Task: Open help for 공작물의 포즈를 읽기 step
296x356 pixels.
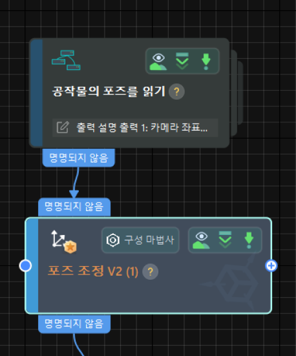Action: coord(176,91)
